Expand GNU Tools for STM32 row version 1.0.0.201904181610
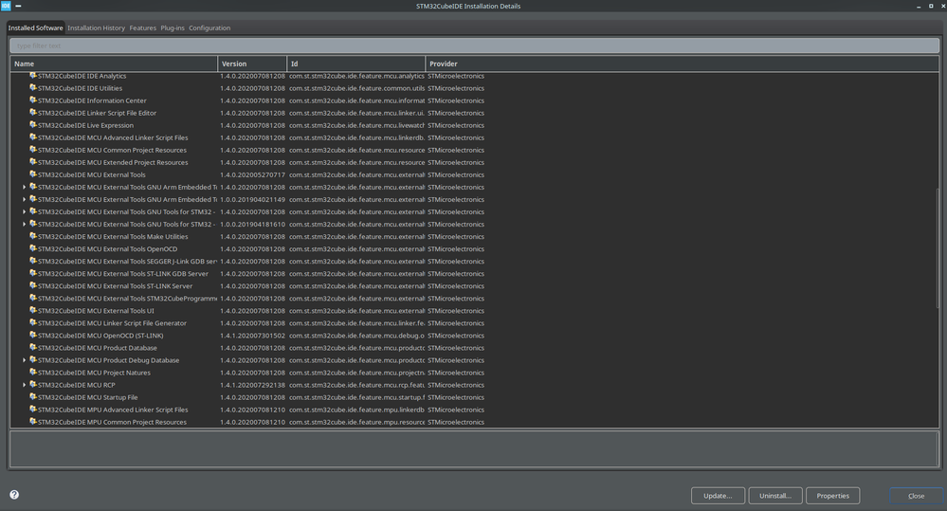 coord(24,224)
